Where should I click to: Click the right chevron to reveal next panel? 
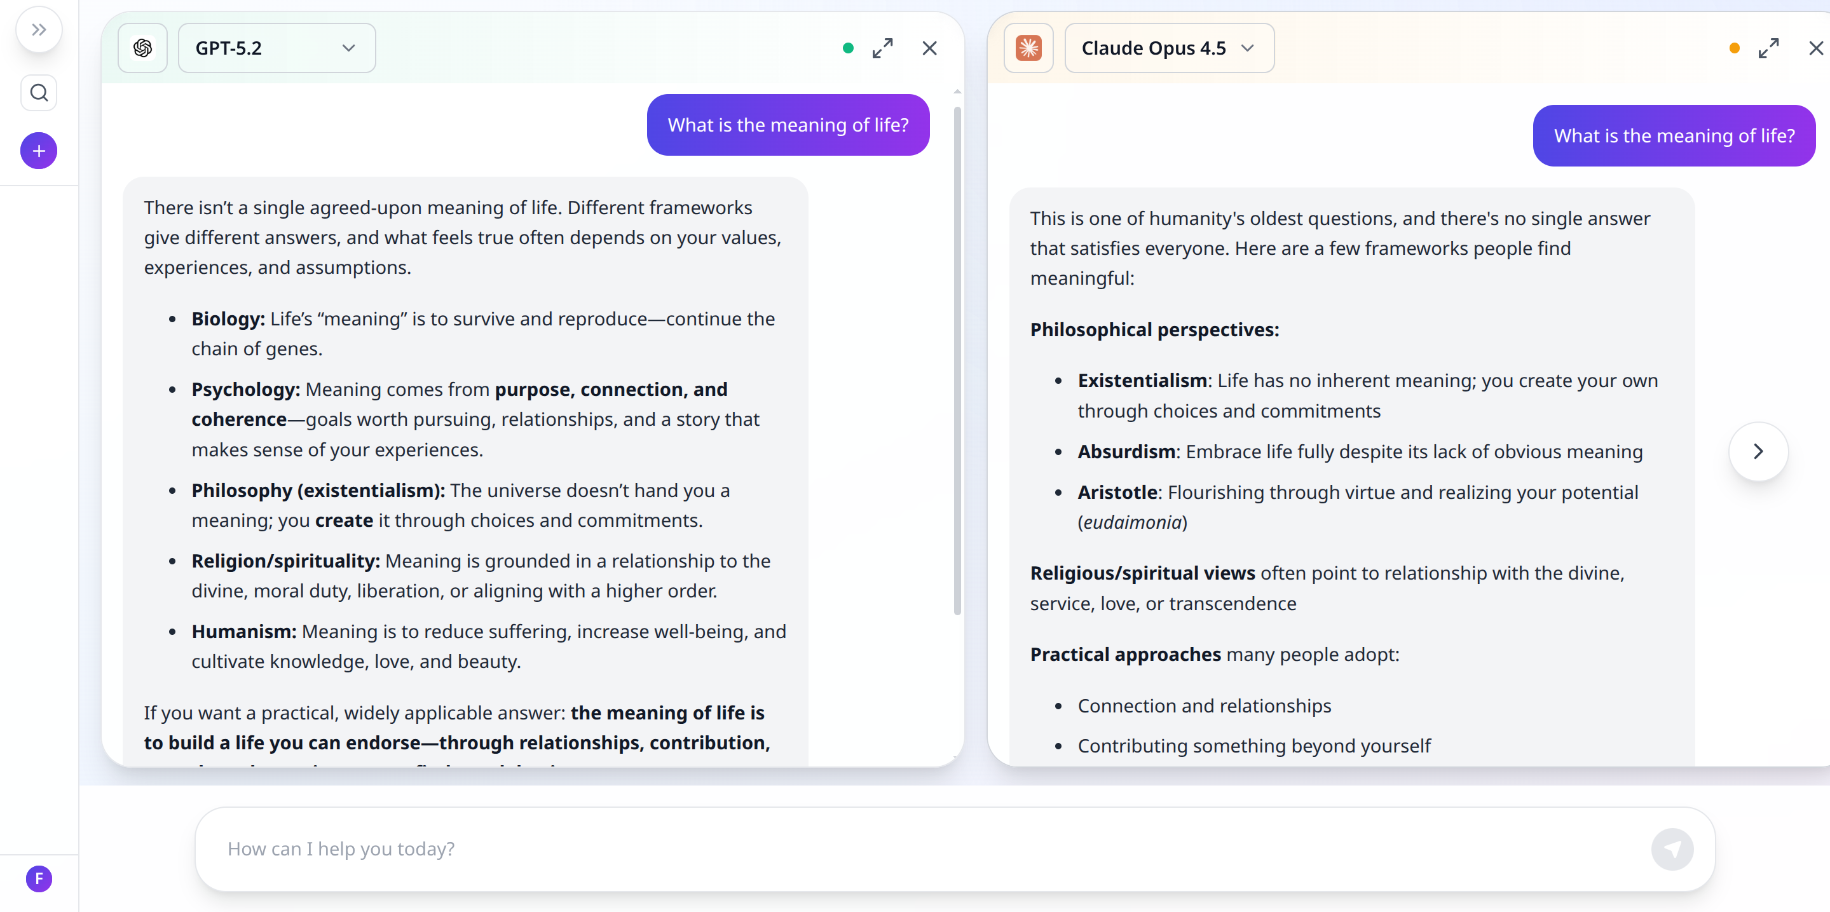point(1758,451)
